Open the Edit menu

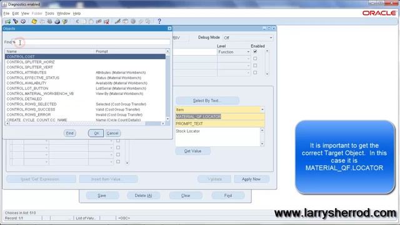[x=16, y=14]
